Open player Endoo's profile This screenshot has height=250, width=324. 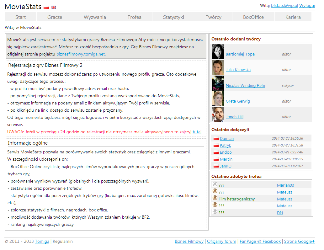pos(226,152)
